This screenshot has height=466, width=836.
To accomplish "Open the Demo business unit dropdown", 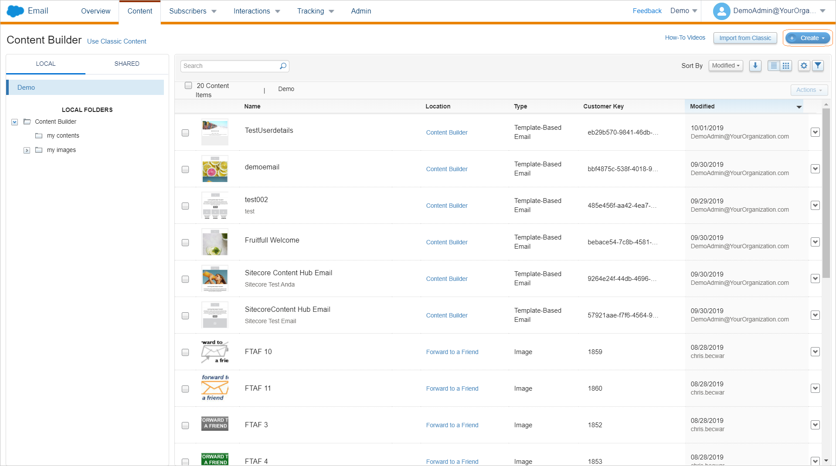I will click(x=683, y=11).
